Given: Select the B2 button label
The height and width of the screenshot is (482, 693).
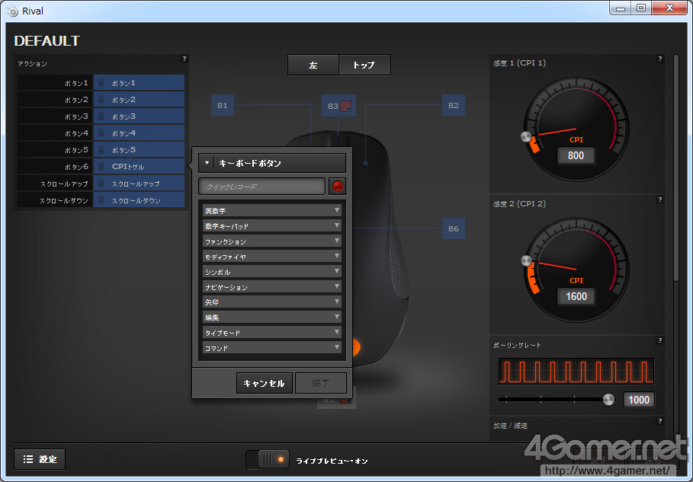Looking at the screenshot, I should pyautogui.click(x=454, y=106).
